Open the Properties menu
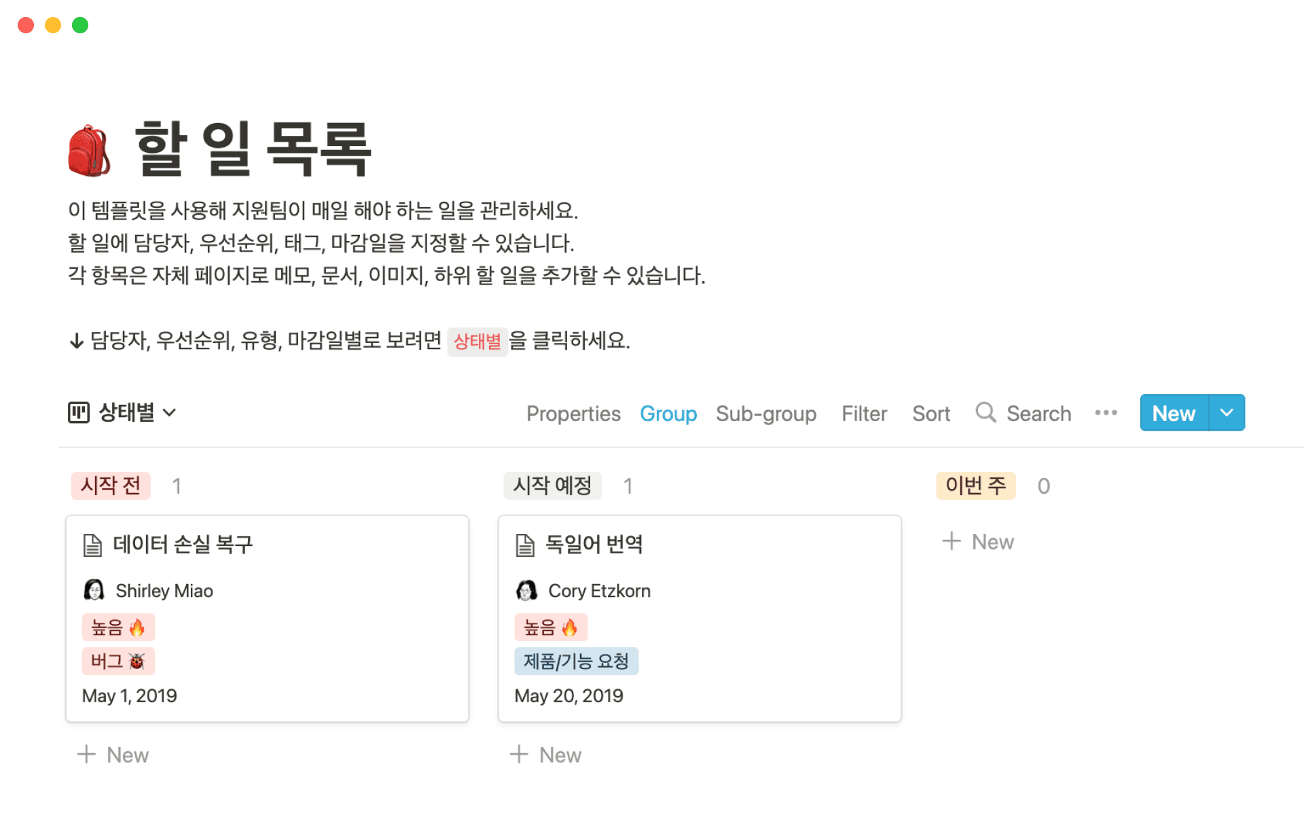 [573, 414]
